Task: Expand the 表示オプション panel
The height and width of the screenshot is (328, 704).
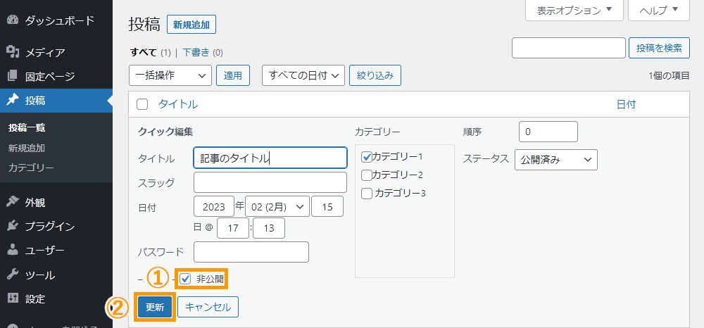Action: [574, 11]
